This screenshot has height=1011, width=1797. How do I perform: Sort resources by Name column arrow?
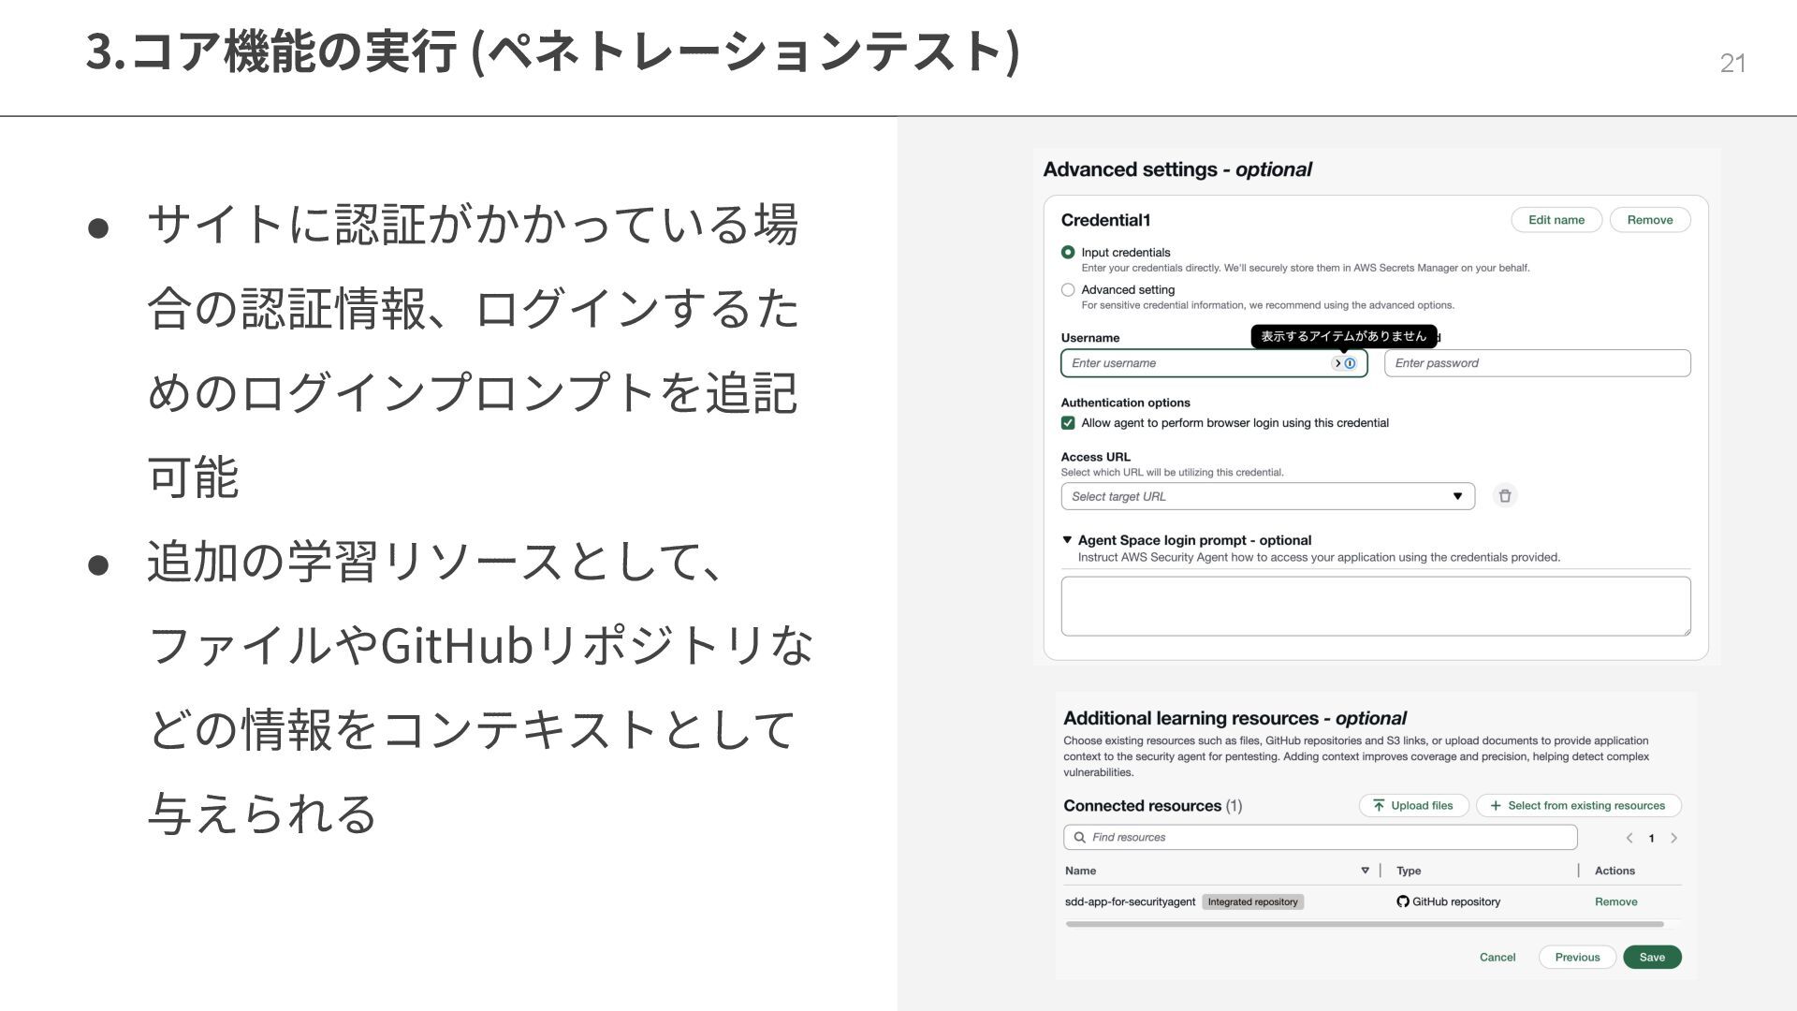click(1365, 871)
